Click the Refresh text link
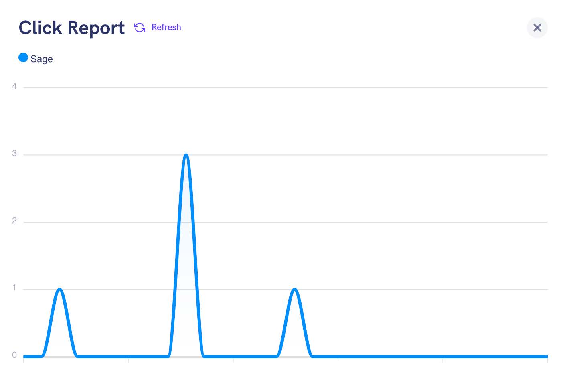Image resolution: width=567 pixels, height=385 pixels. (x=166, y=28)
